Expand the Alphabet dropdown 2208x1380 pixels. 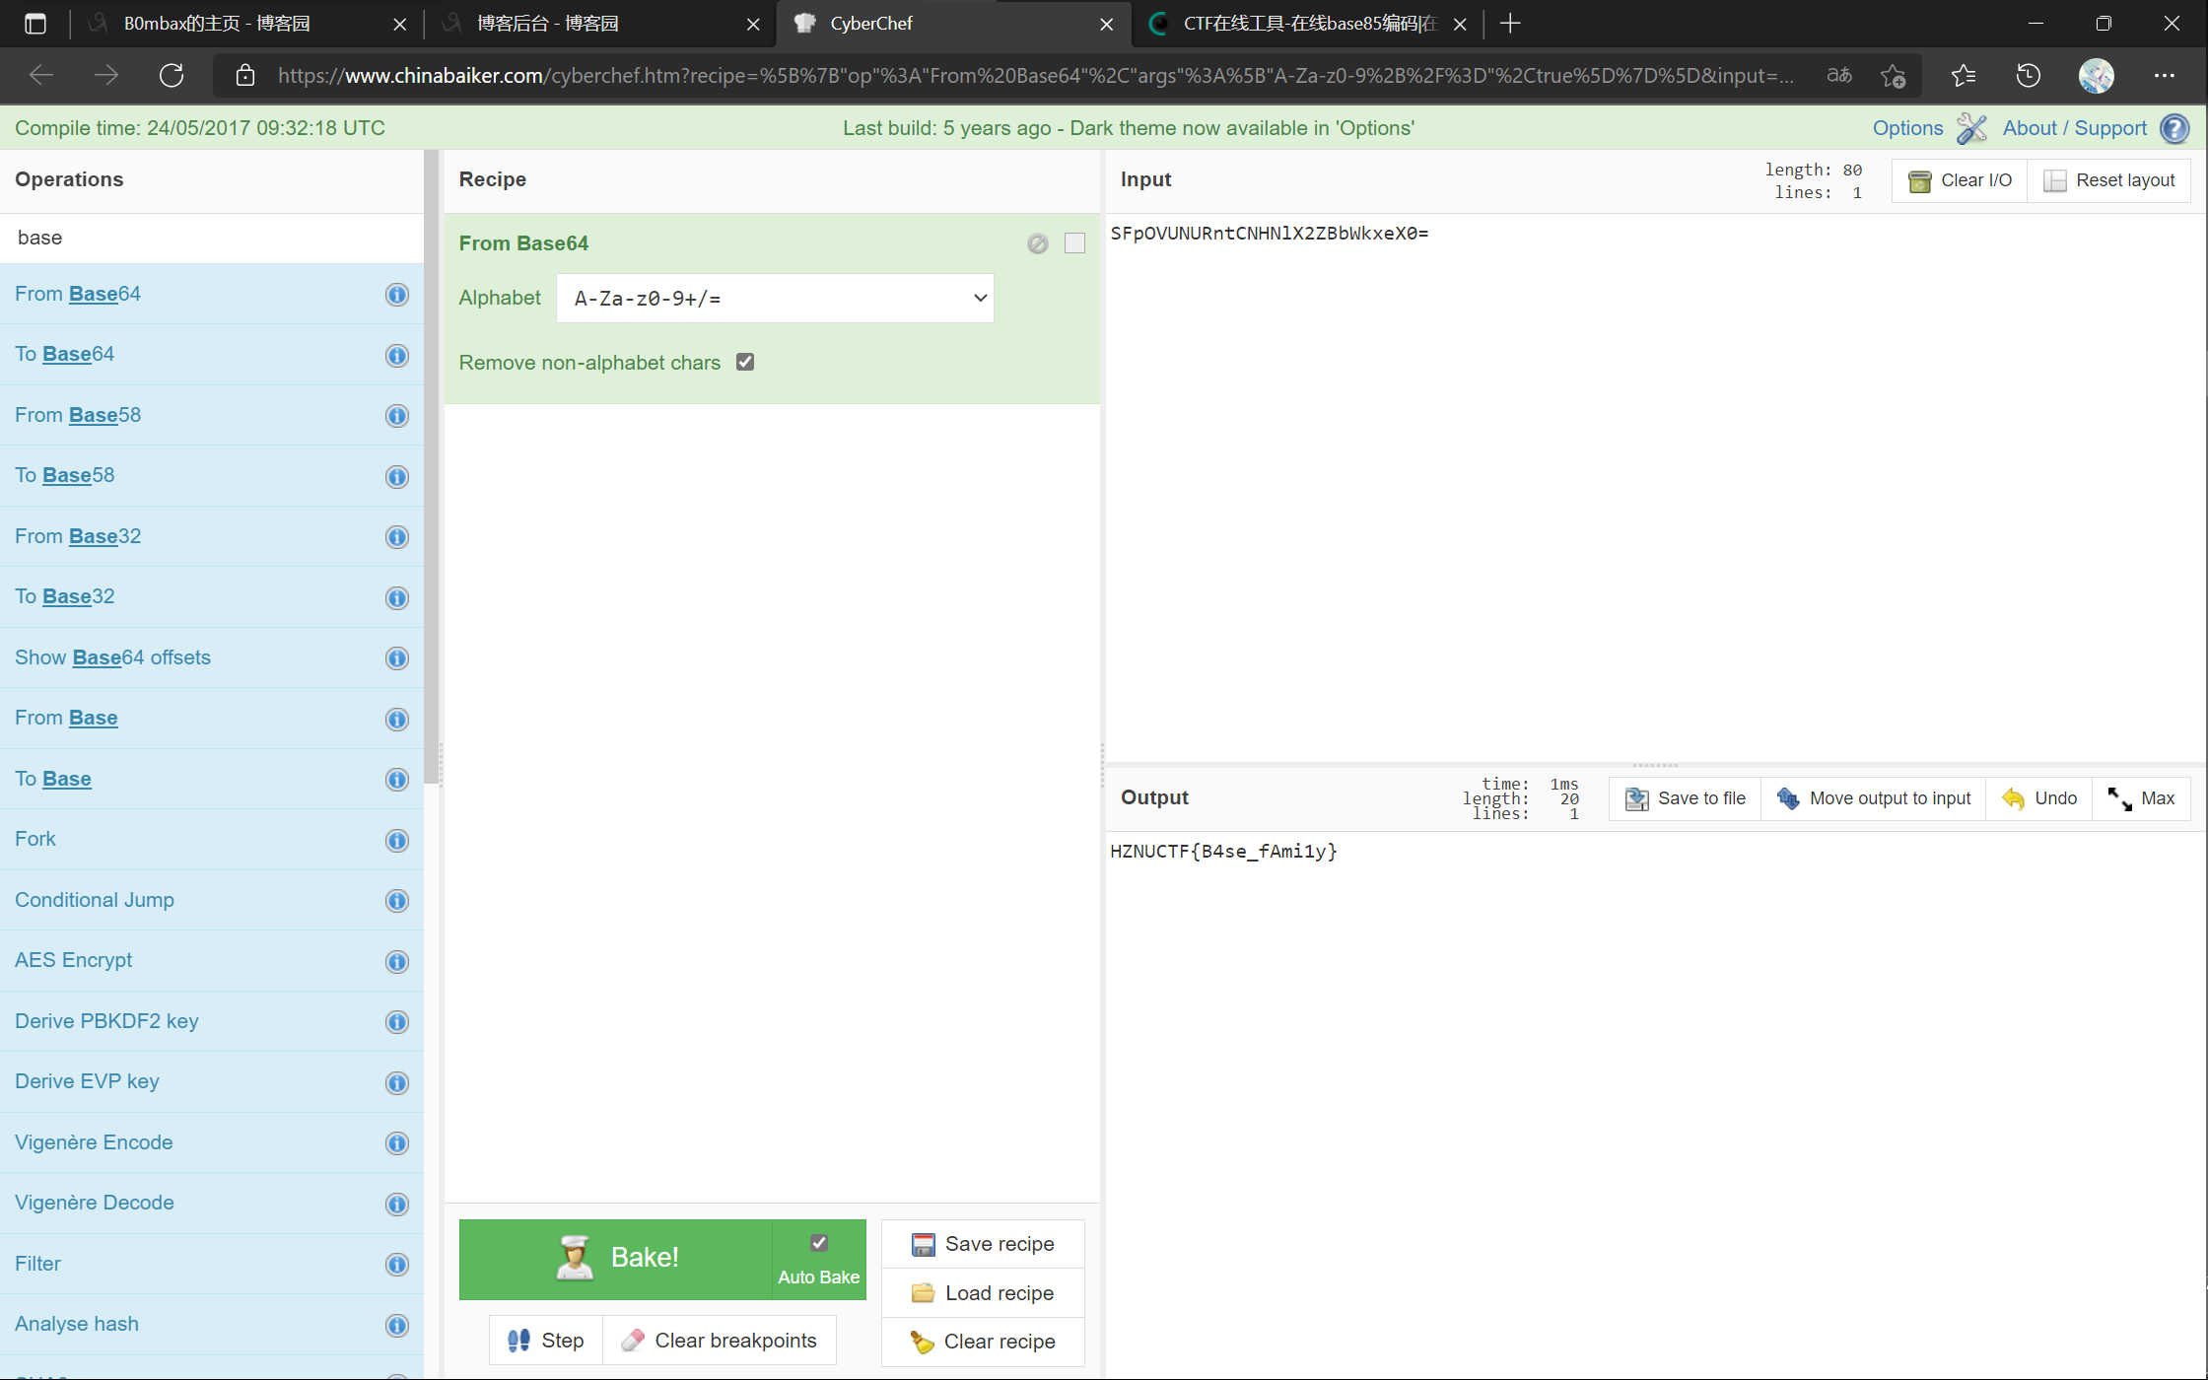tap(775, 298)
